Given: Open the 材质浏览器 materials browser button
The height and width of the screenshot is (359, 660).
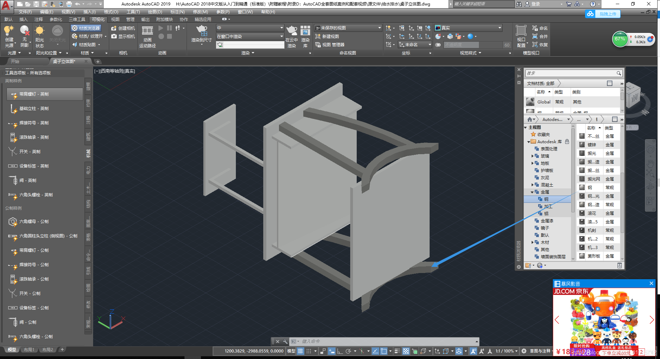Looking at the screenshot, I should coord(86,28).
